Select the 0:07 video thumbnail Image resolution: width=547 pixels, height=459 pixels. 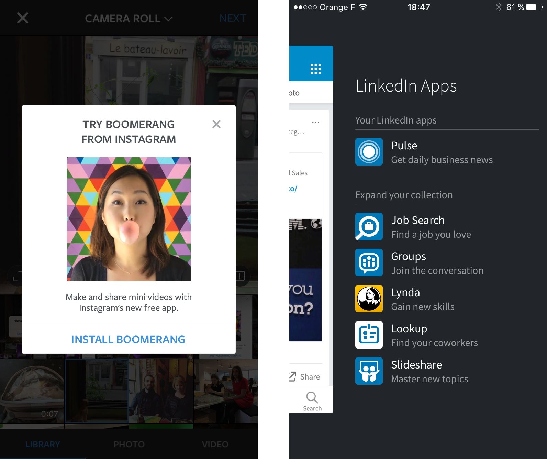point(32,392)
